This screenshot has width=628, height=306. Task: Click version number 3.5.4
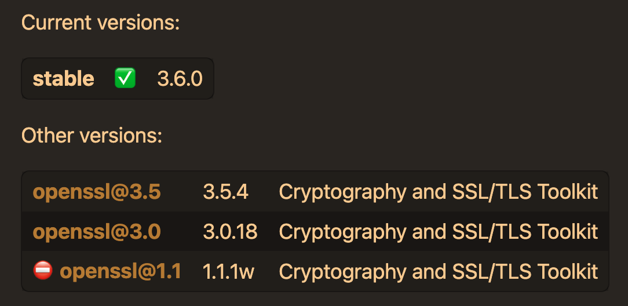point(226,192)
